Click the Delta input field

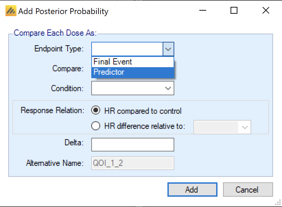coord(132,145)
